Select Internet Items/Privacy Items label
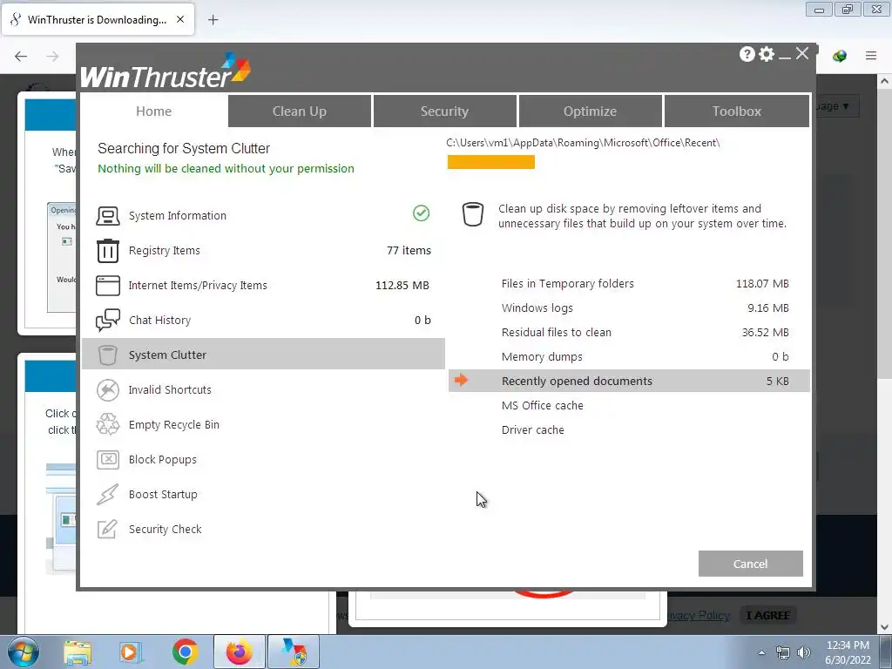Viewport: 892px width, 669px height. [x=198, y=286]
